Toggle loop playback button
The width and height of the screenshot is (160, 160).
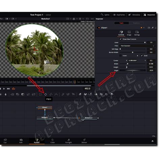(14, 89)
